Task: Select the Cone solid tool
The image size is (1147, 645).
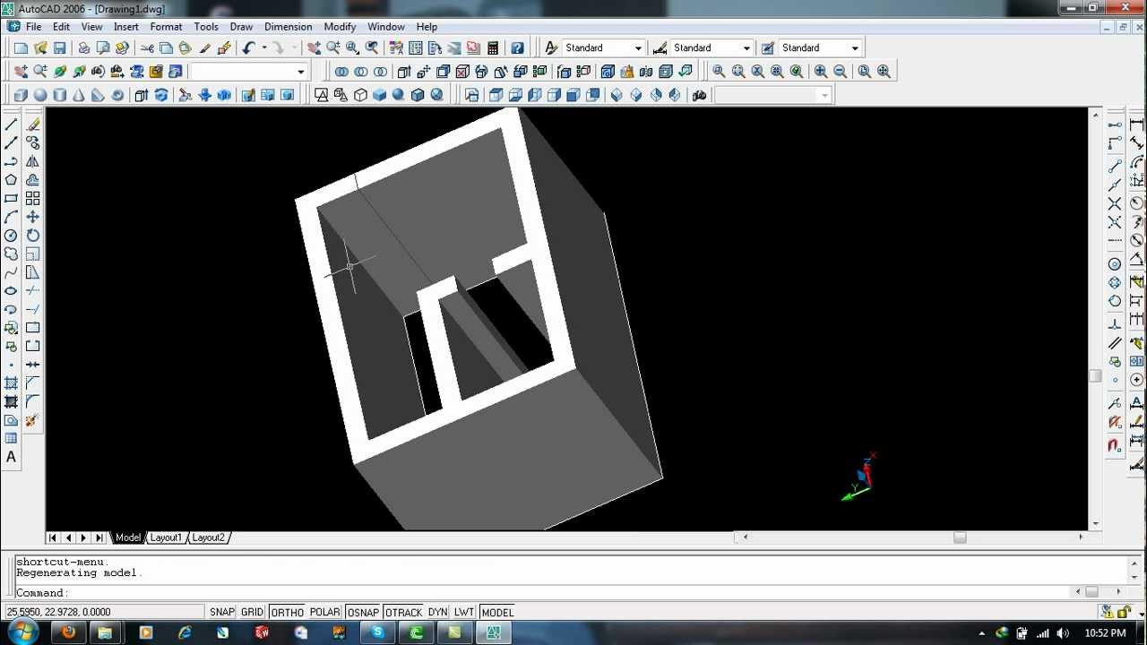Action: click(x=79, y=95)
